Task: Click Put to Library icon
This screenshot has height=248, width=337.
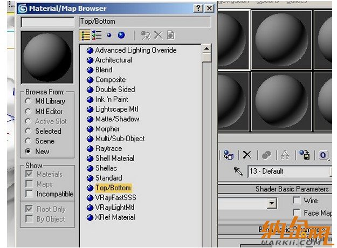Action: tap(305, 155)
